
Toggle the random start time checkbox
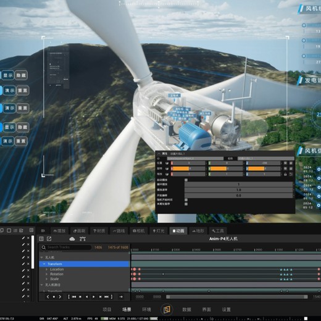tap(186, 200)
